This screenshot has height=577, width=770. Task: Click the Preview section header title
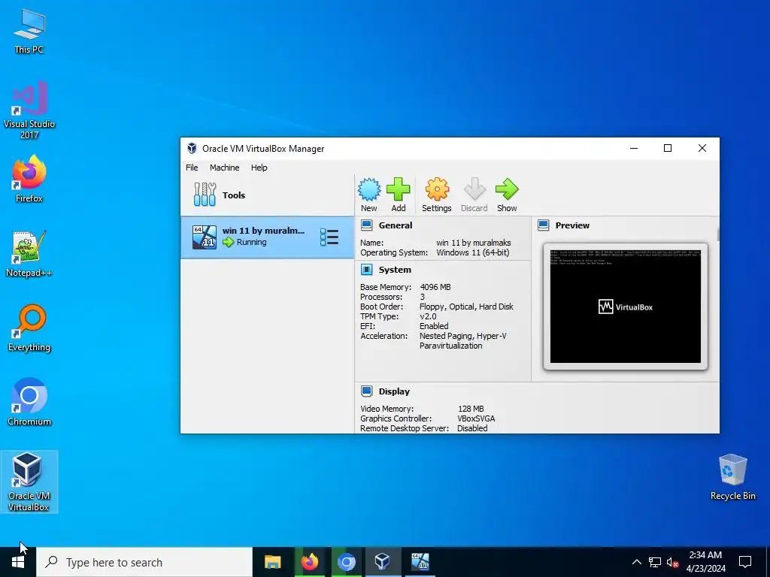tap(572, 225)
